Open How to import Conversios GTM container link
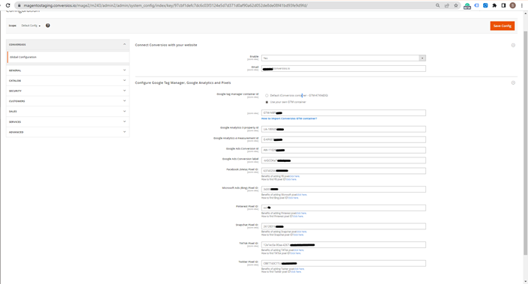This screenshot has height=284, width=528. pyautogui.click(x=289, y=118)
